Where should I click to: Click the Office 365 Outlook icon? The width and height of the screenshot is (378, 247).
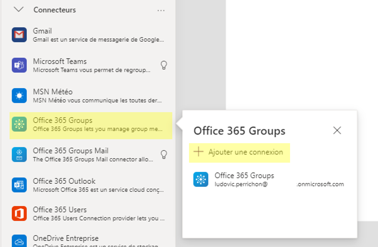point(19,185)
